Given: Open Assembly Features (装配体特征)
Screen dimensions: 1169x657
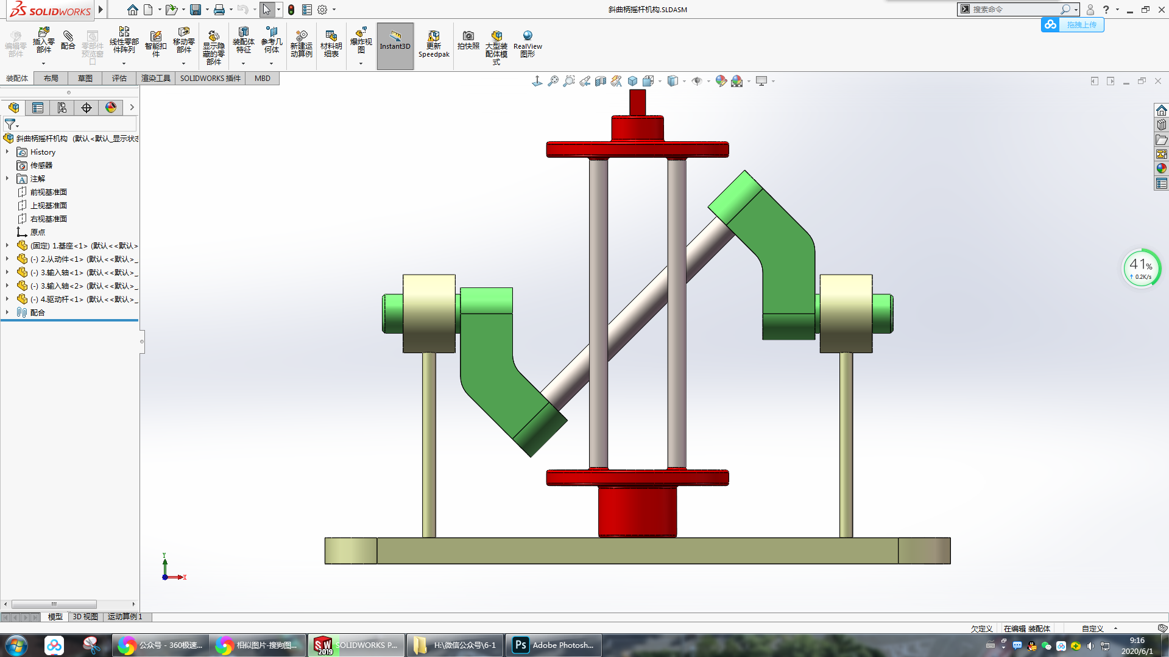Looking at the screenshot, I should pyautogui.click(x=243, y=41).
